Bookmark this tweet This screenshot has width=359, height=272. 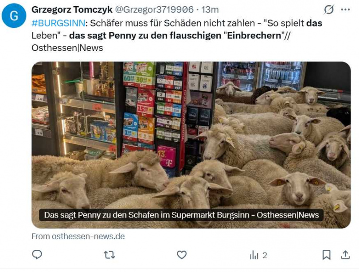pyautogui.click(x=326, y=255)
